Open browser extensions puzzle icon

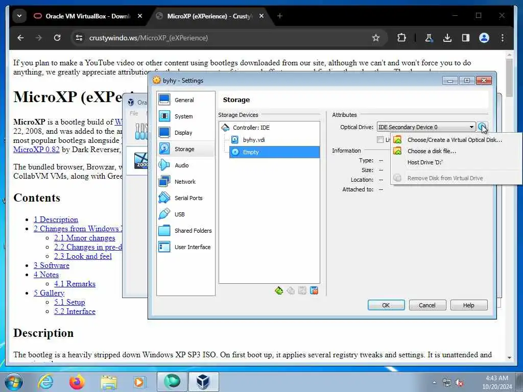(x=401, y=38)
